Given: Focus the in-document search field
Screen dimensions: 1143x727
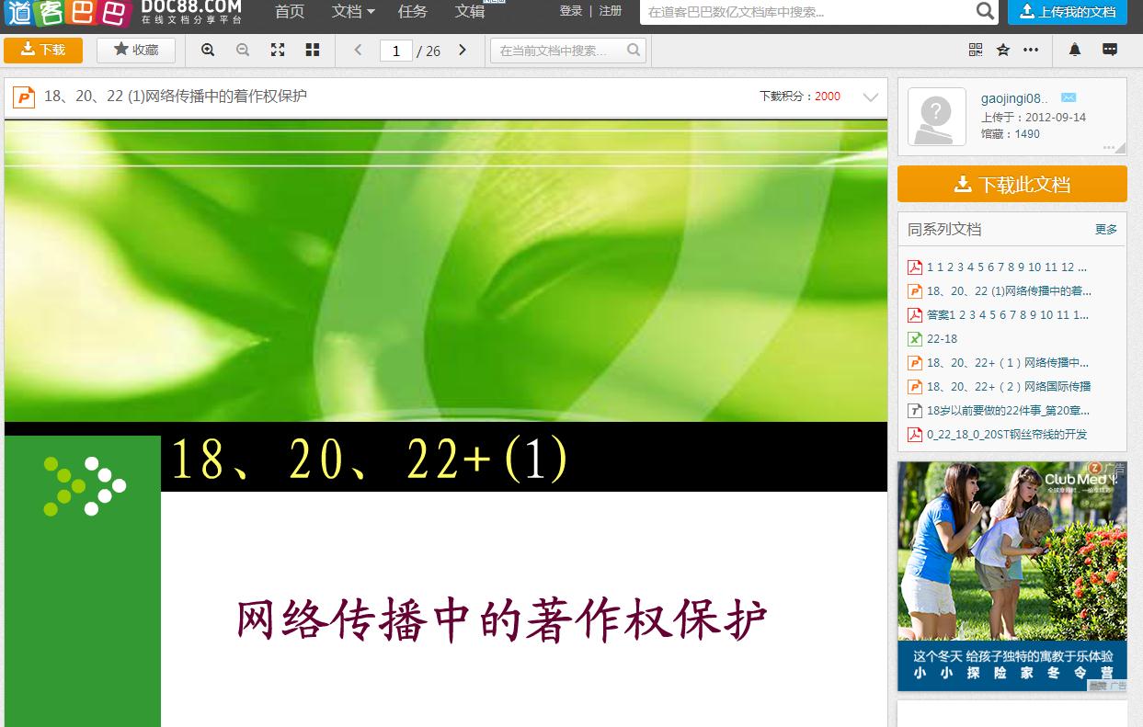Looking at the screenshot, I should pyautogui.click(x=559, y=51).
